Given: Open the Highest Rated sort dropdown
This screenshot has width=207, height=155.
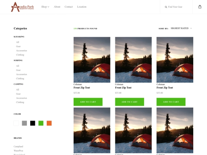Looking at the screenshot, I should [181, 28].
